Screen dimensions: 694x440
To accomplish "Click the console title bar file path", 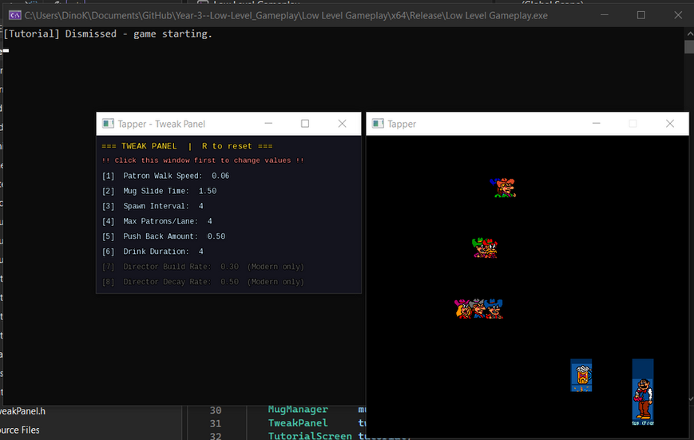I will click(286, 15).
